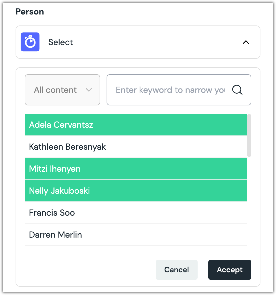
Task: Click the Select placeholder text
Action: click(61, 42)
